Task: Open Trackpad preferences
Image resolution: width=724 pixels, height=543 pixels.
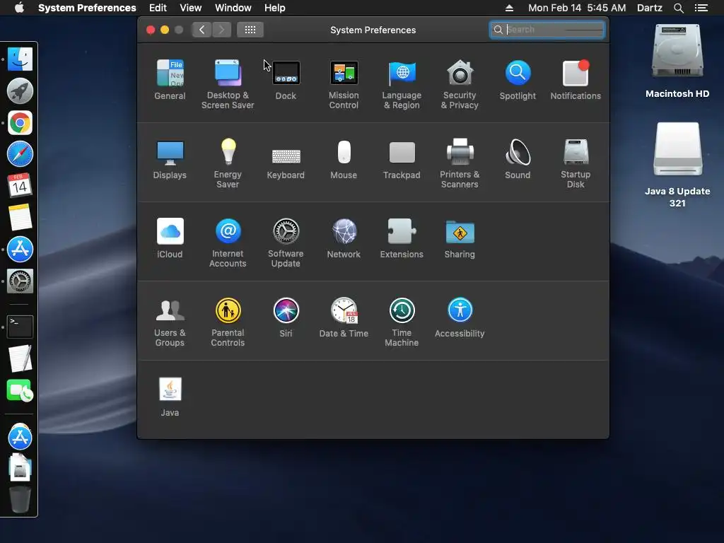Action: pos(402,159)
